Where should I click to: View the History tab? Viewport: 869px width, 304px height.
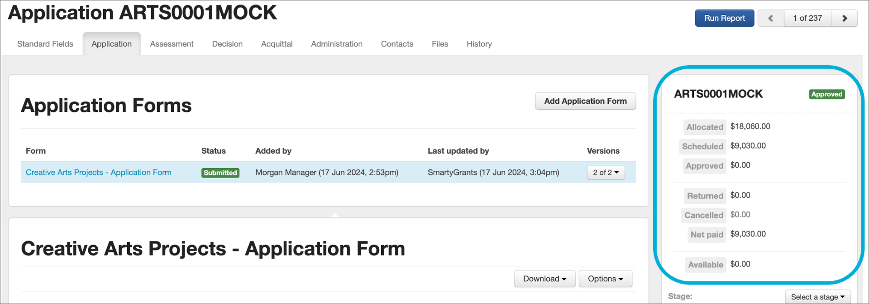(x=479, y=44)
